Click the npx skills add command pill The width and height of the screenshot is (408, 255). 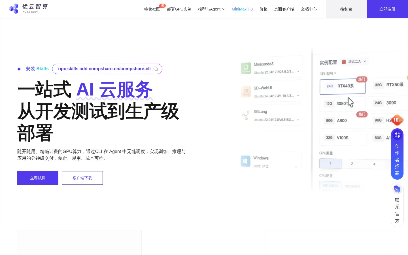[x=107, y=69]
